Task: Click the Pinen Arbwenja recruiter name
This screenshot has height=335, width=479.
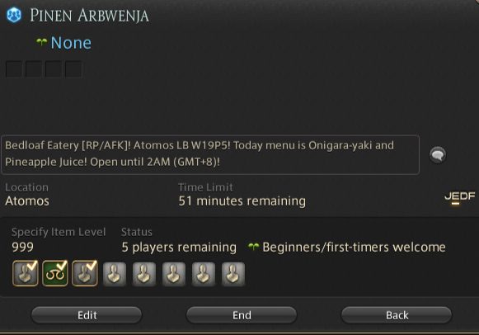Action: (89, 16)
